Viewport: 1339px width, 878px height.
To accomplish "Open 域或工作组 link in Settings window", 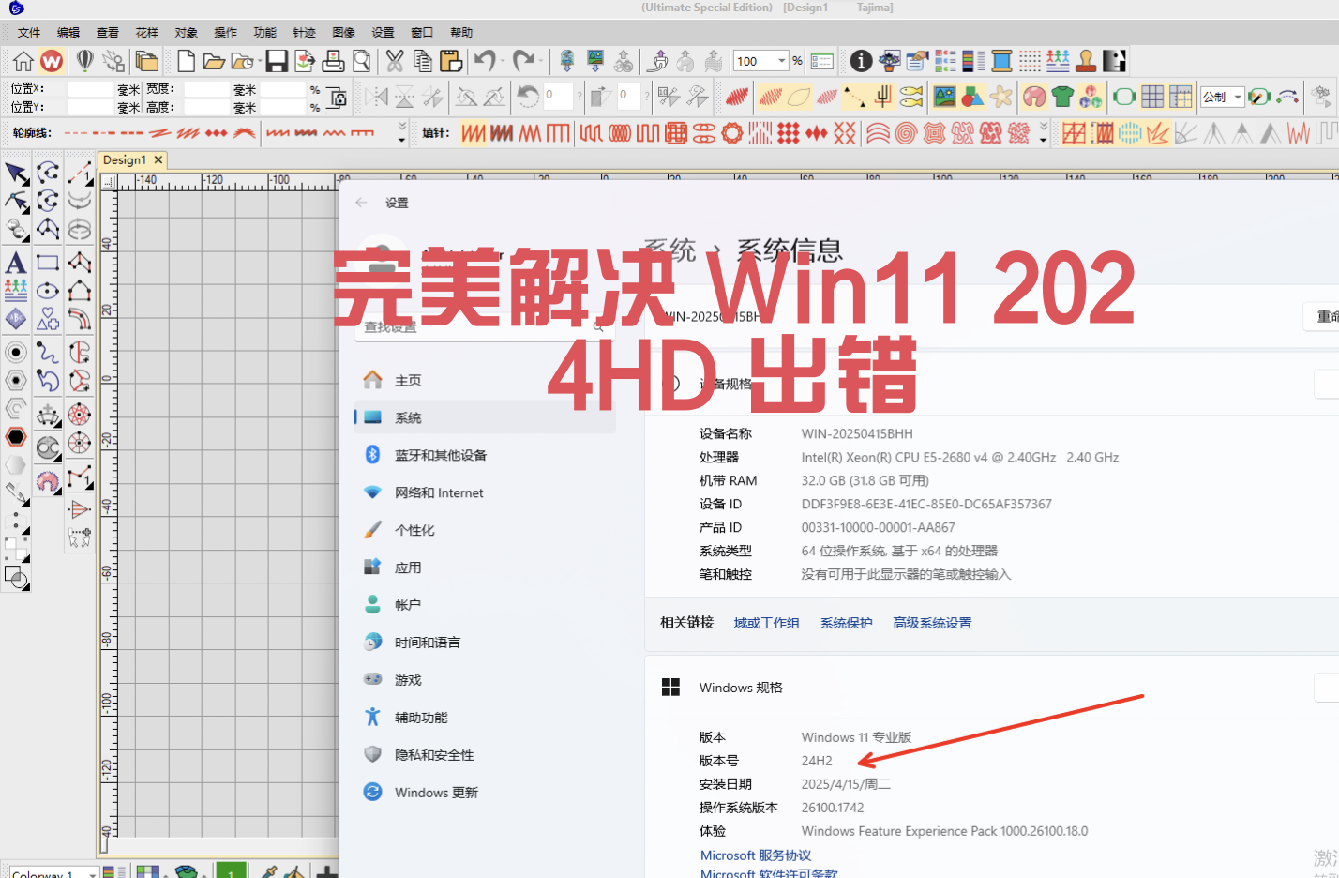I will [766, 623].
